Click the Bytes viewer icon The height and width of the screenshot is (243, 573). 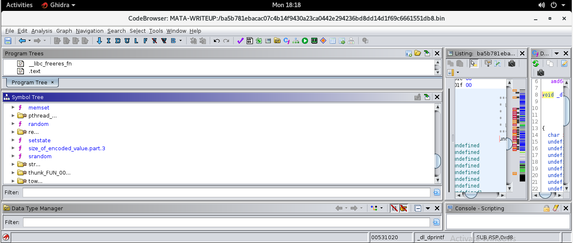pyautogui.click(x=250, y=41)
